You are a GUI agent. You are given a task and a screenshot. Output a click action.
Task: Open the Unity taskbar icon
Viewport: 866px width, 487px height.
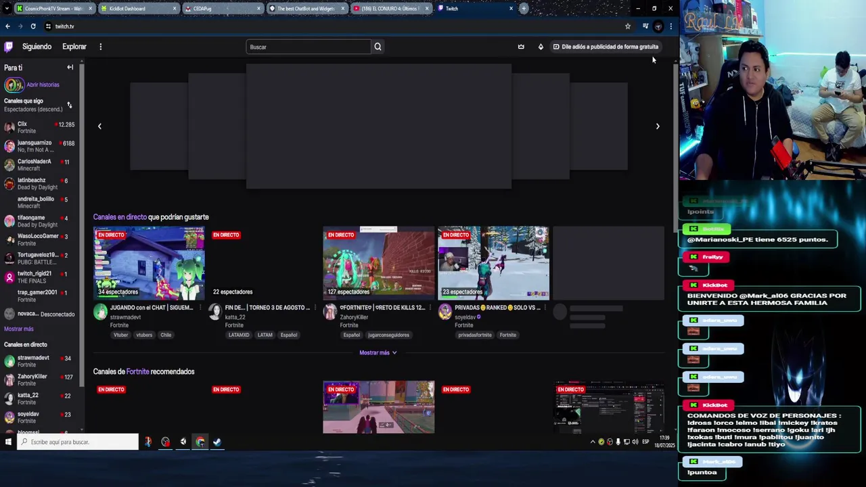(x=183, y=442)
